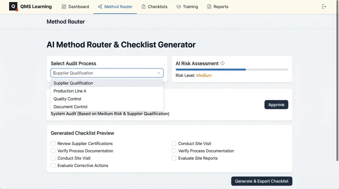Click the System Audit recommendation text
Viewport: 339px width, 189px height.
(110, 113)
